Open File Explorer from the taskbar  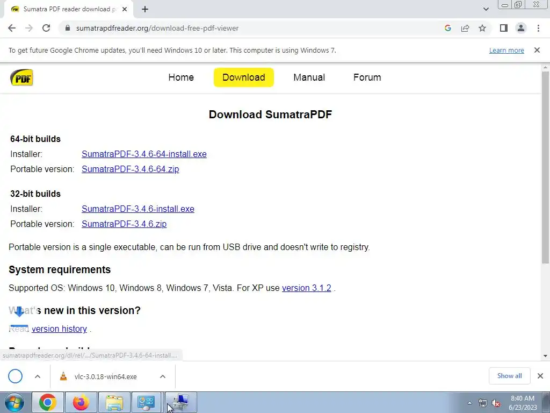click(114, 402)
